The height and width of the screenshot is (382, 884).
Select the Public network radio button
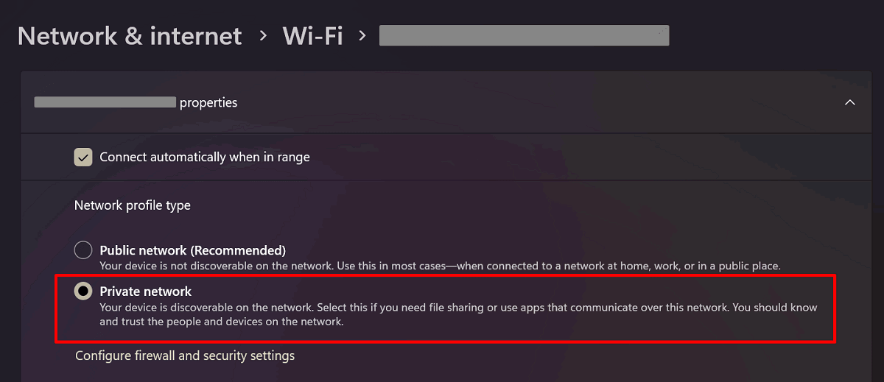click(x=83, y=250)
